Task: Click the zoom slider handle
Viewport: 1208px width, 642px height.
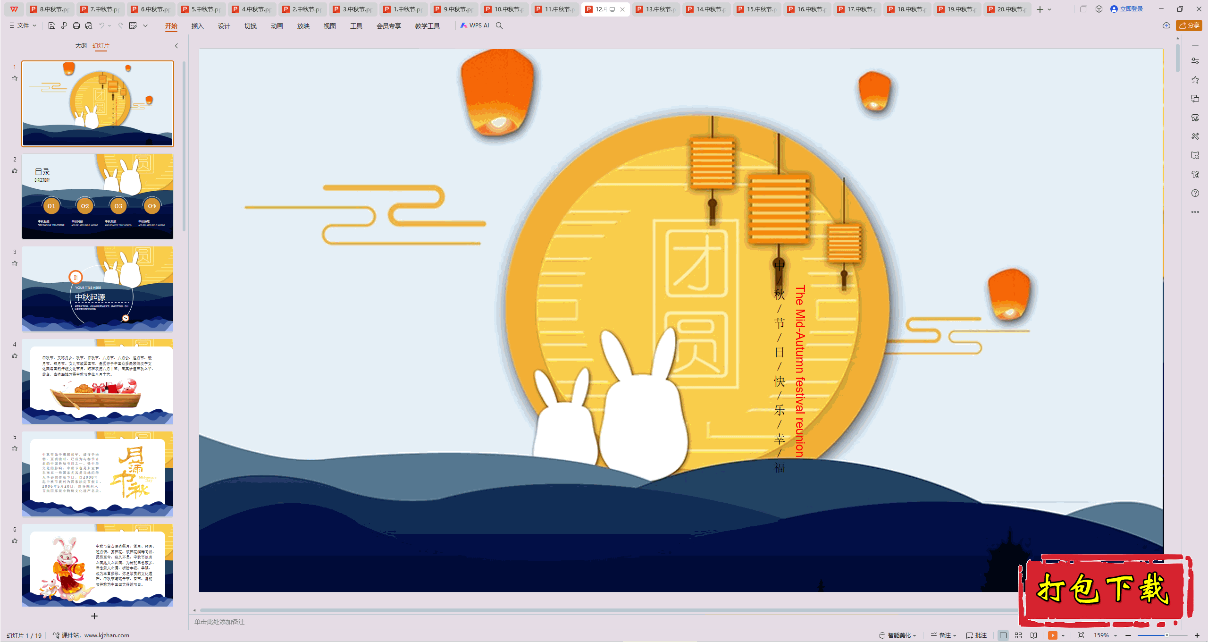Action: click(x=1166, y=635)
